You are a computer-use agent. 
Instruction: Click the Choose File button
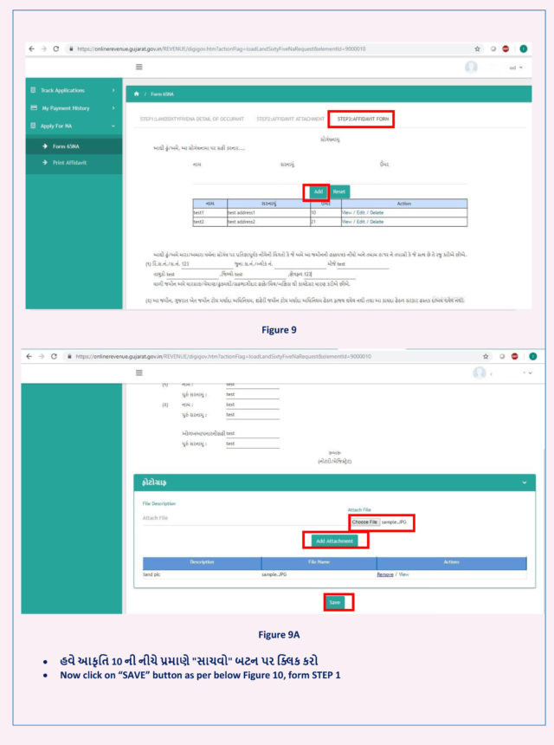364,522
